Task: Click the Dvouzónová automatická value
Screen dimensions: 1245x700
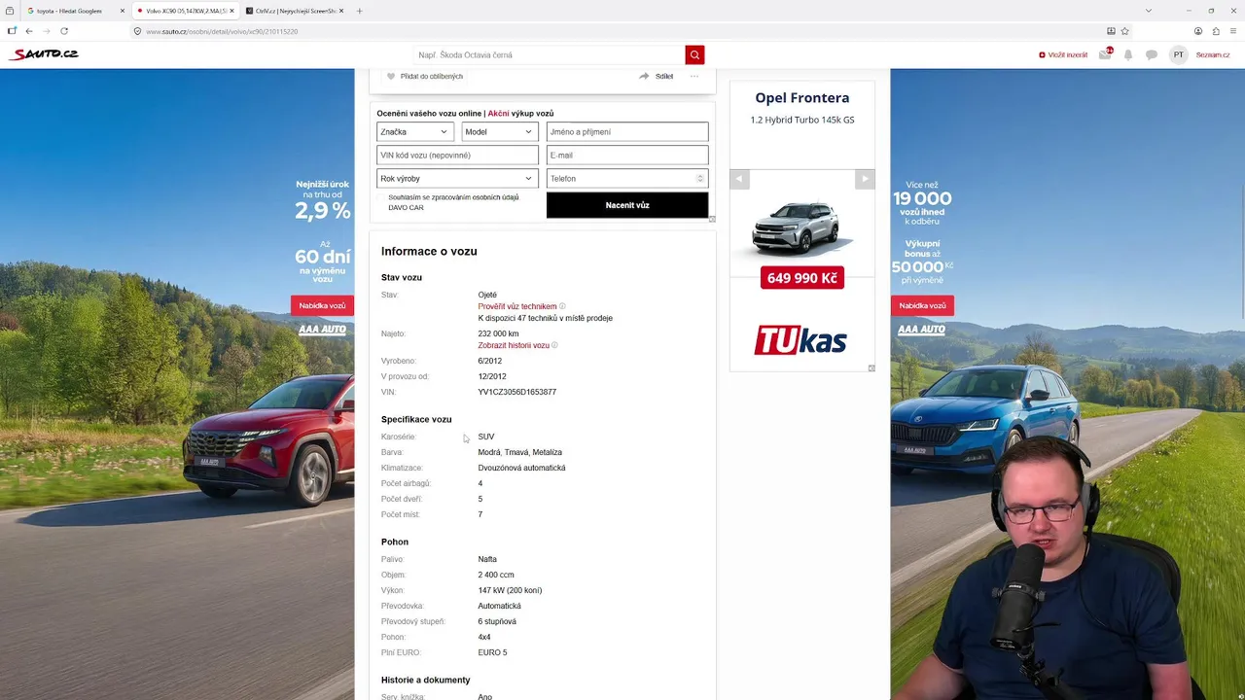Action: coord(521,468)
